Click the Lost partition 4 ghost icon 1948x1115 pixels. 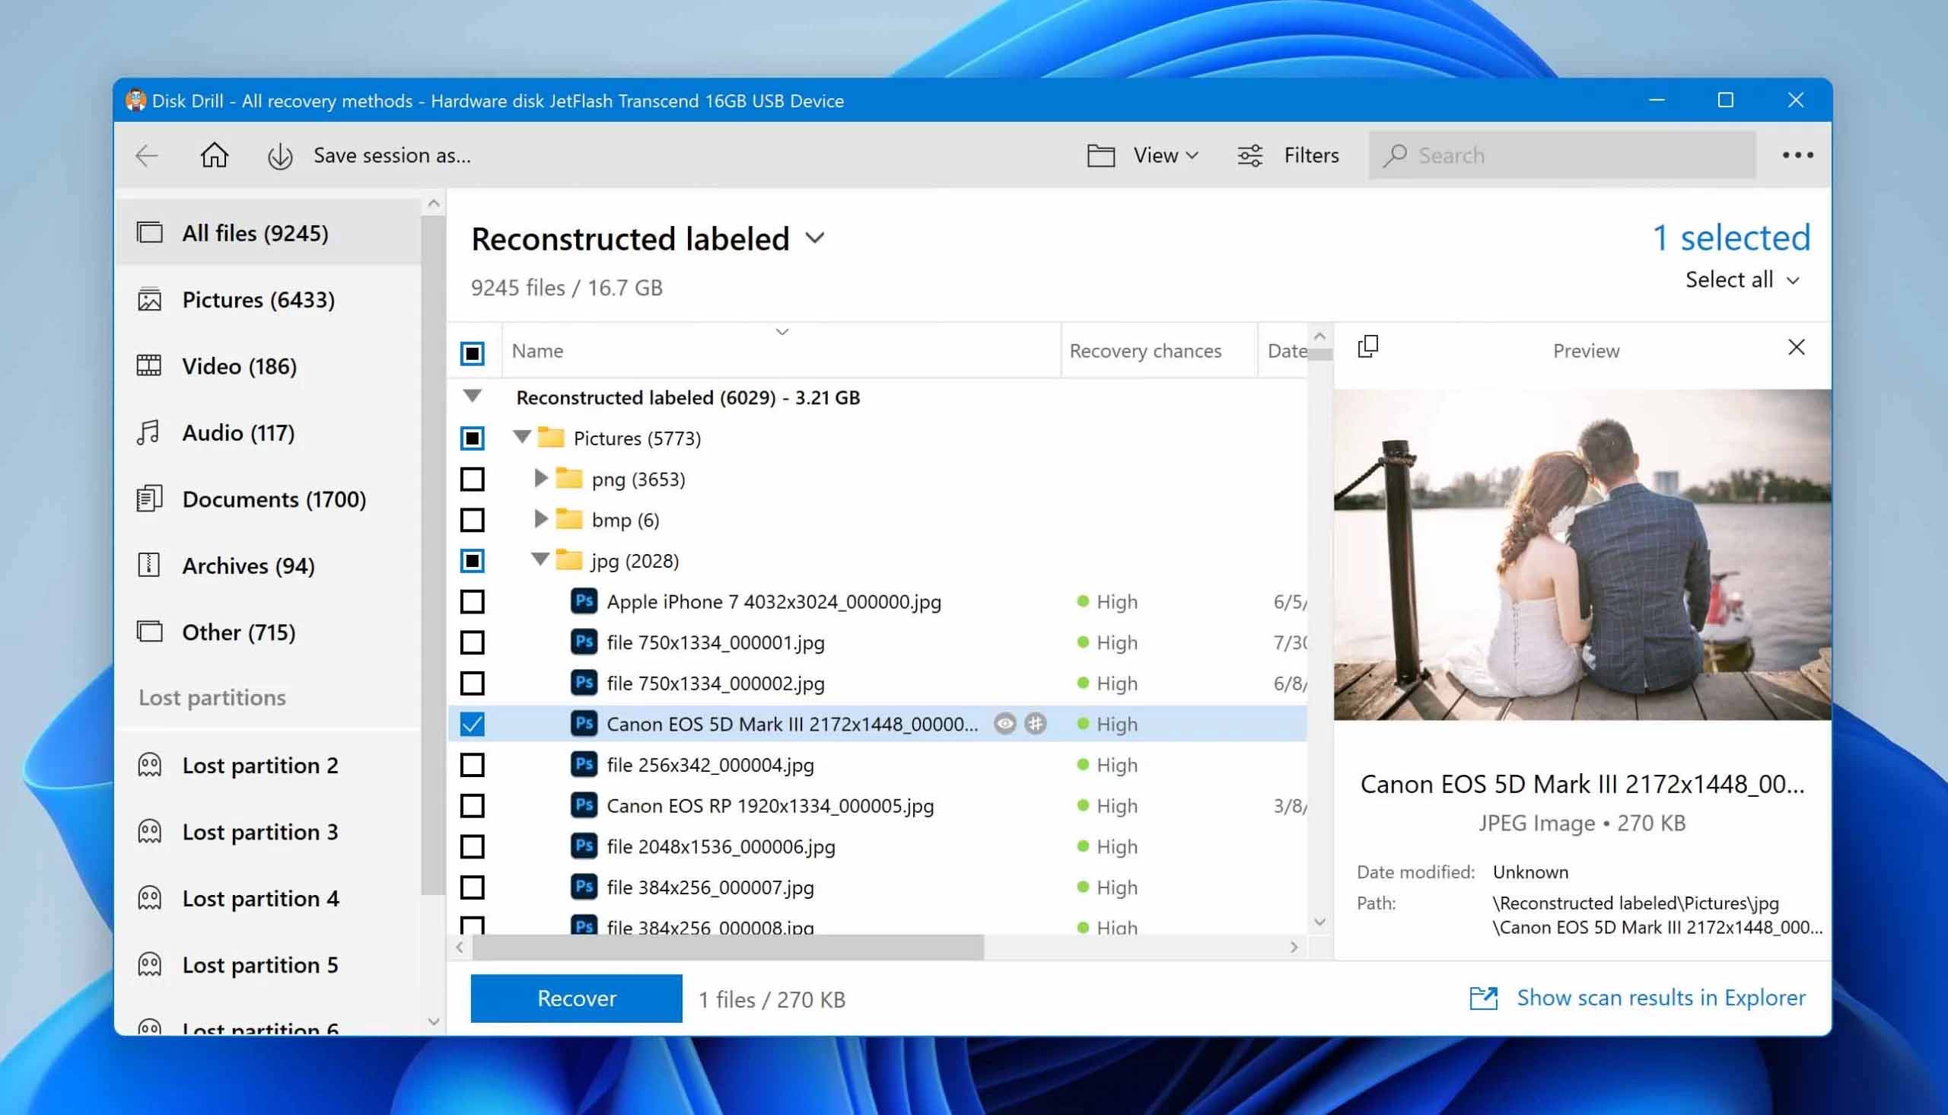click(149, 898)
